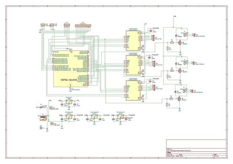Select the 3.3v_Power_P2 LD1117 regulator

coord(94,117)
